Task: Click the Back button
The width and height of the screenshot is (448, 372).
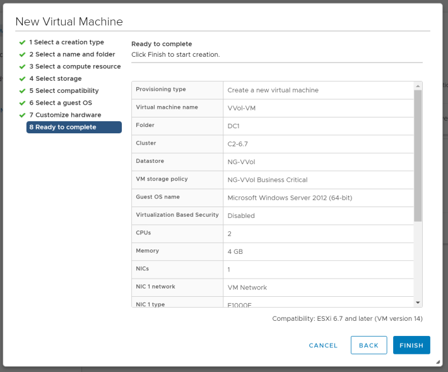Action: 368,345
